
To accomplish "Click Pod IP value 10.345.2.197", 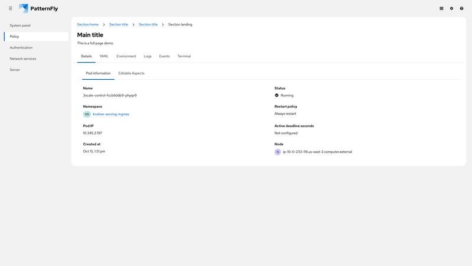I will [x=93, y=133].
